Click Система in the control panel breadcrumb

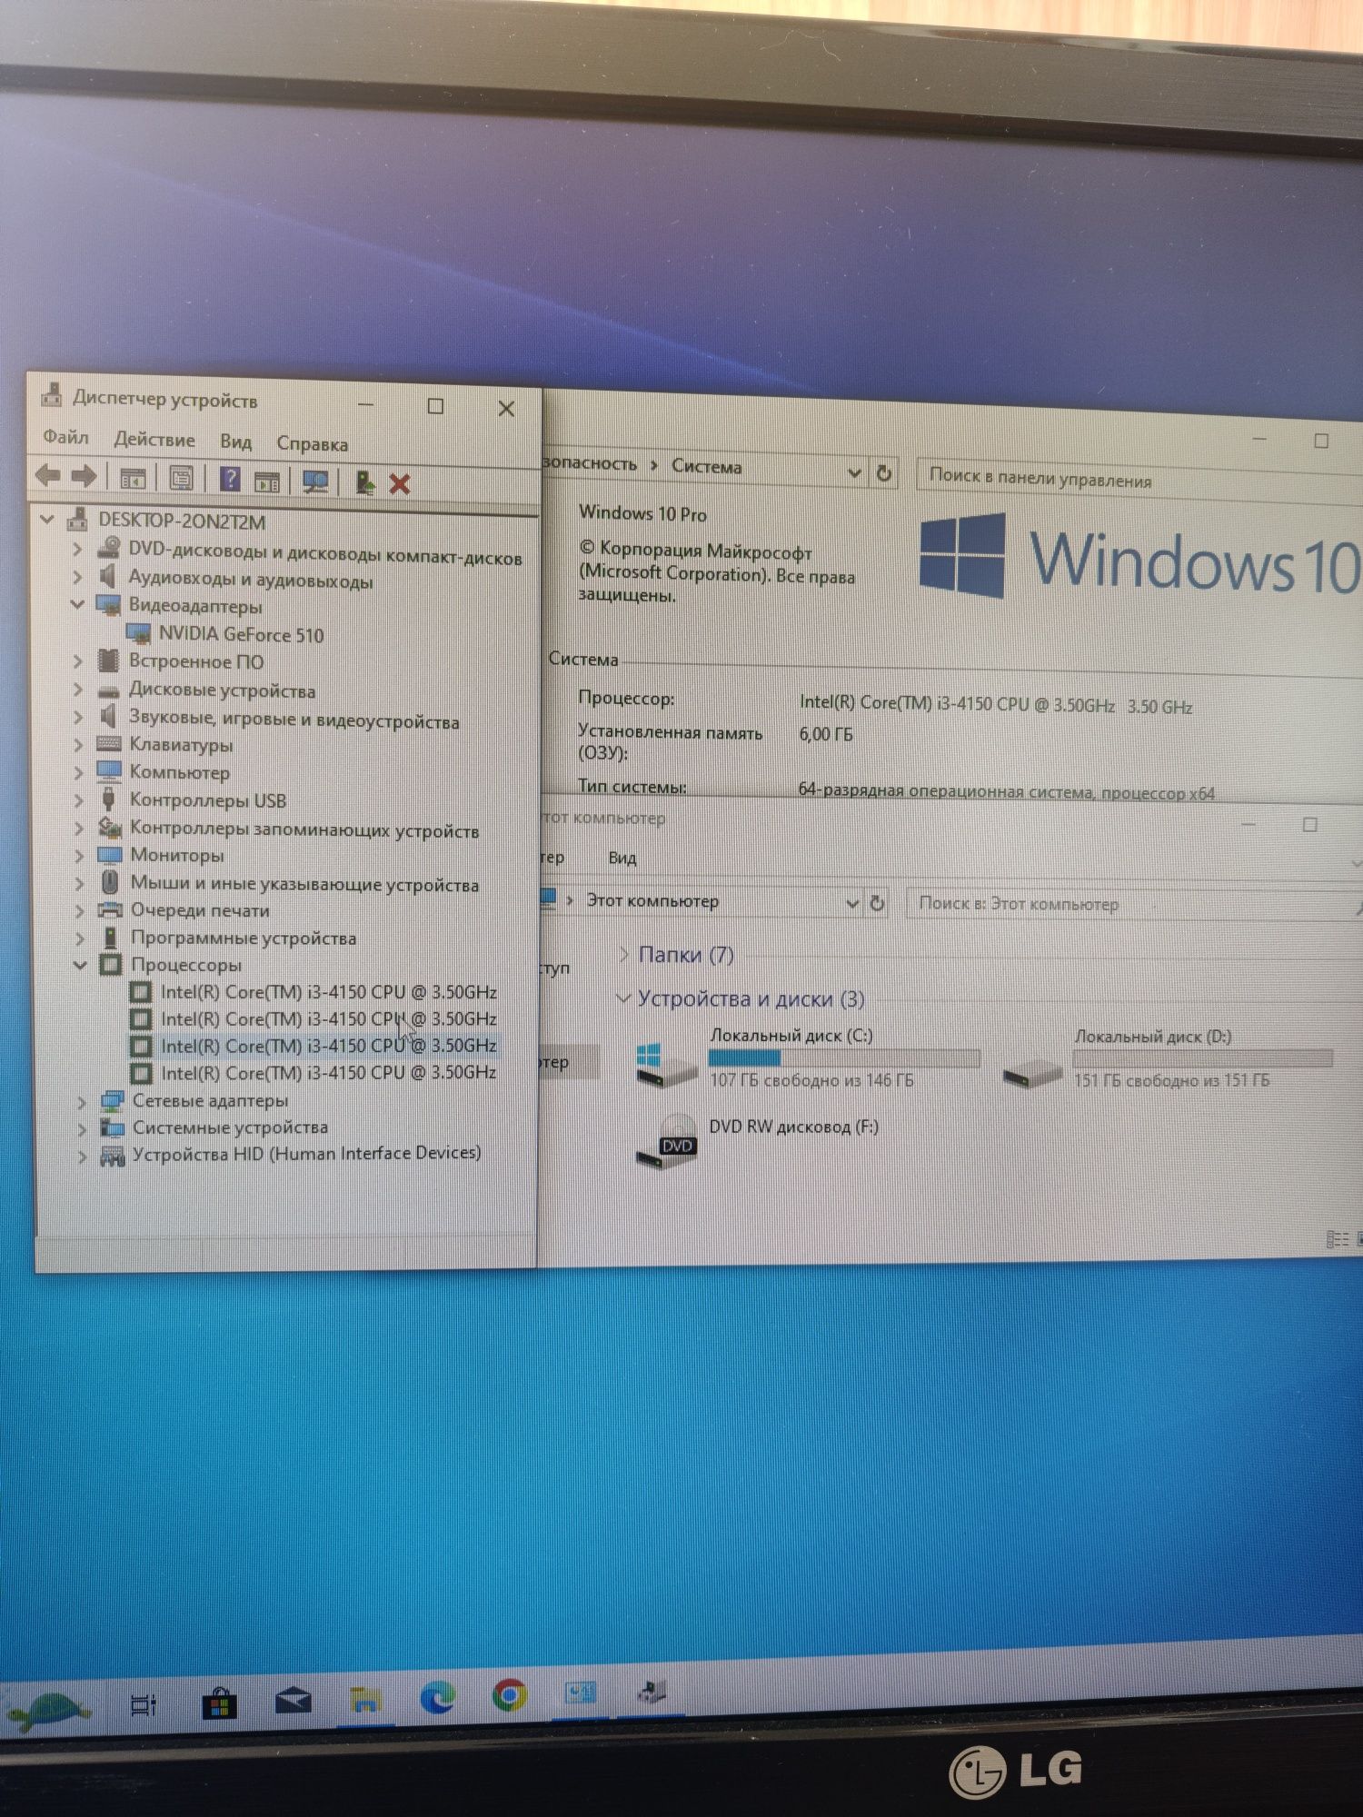coord(707,466)
